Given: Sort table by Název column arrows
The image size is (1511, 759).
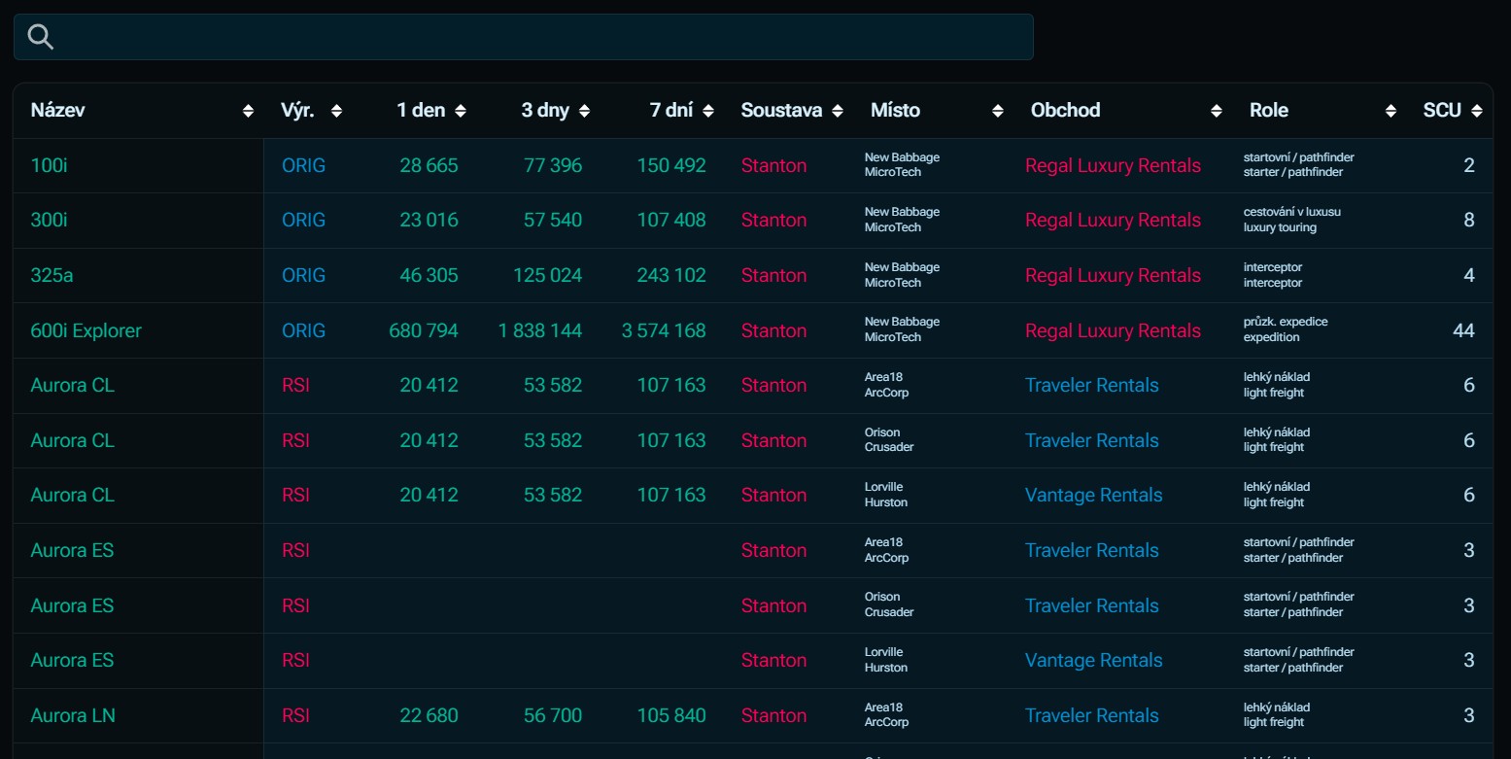Looking at the screenshot, I should pos(248,111).
